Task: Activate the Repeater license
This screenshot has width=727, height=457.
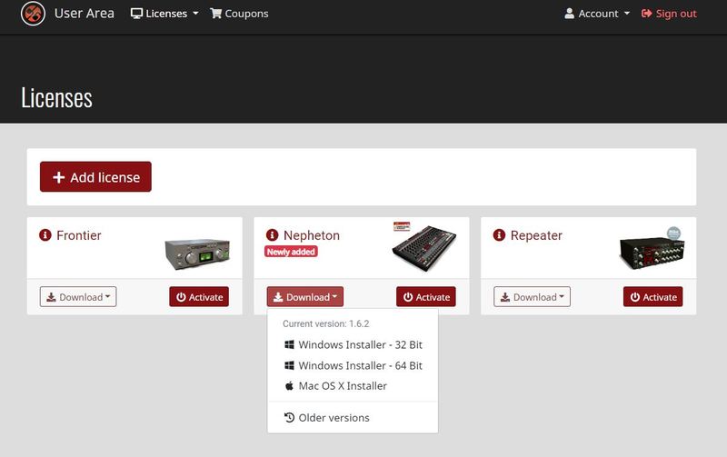Action: point(652,296)
